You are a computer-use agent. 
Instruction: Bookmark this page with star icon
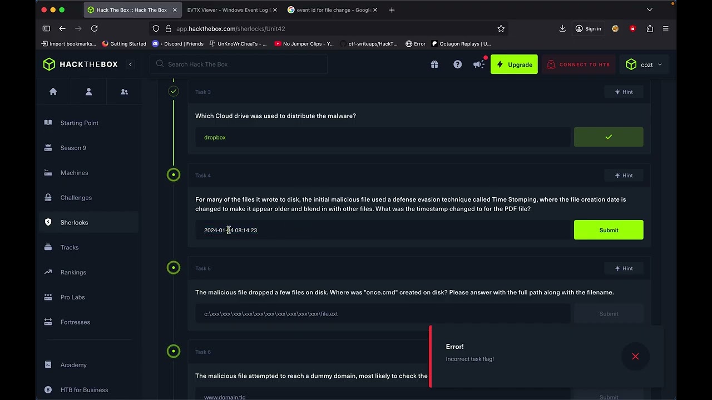coord(501,28)
